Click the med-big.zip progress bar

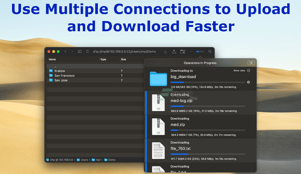tap(208, 106)
